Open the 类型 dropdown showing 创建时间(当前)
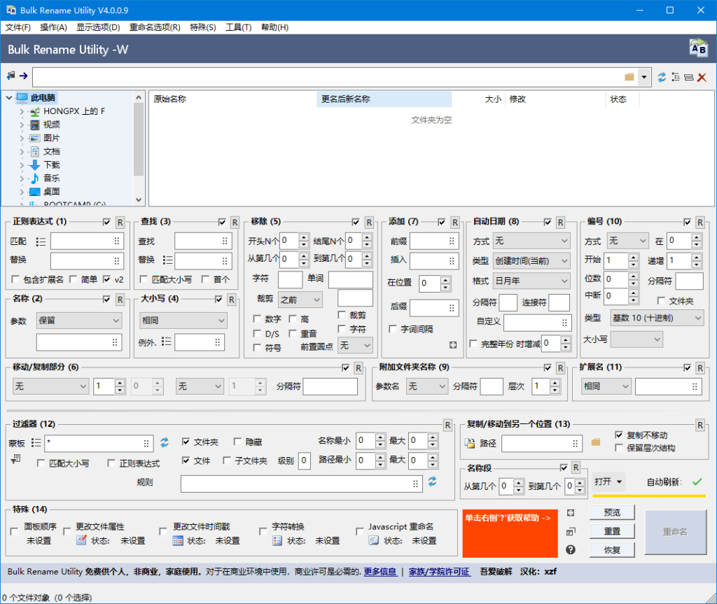 tap(531, 260)
